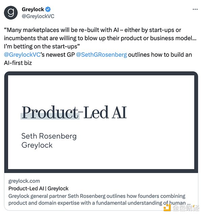The image size is (203, 215).
Task: Click the "Product-Led AI" heading in preview
Action: click(x=74, y=113)
